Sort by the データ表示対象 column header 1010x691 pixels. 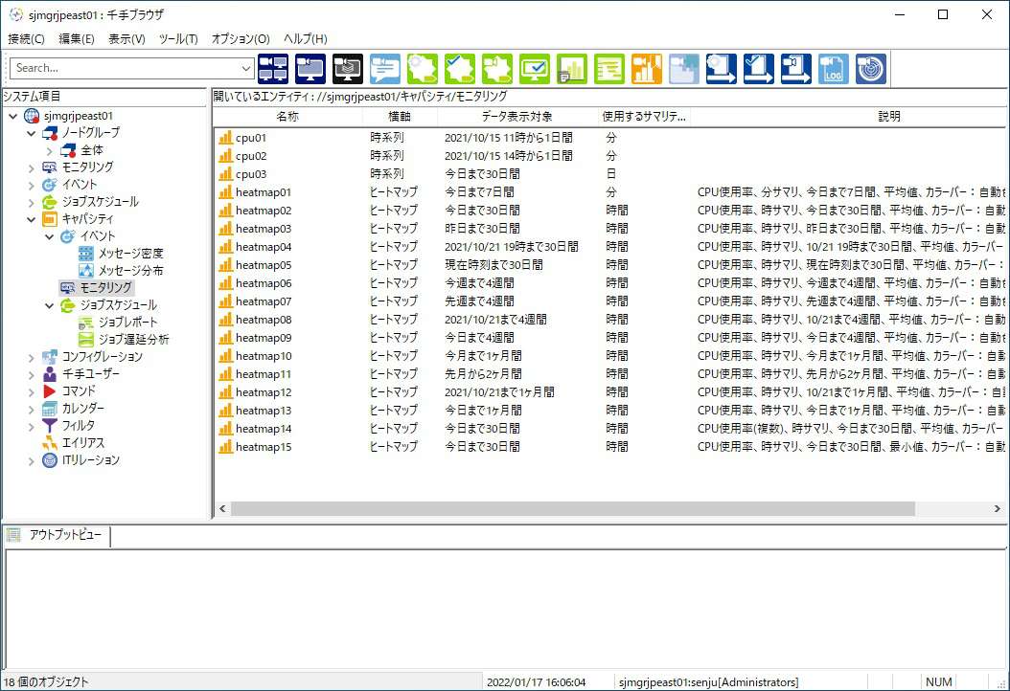tap(517, 117)
